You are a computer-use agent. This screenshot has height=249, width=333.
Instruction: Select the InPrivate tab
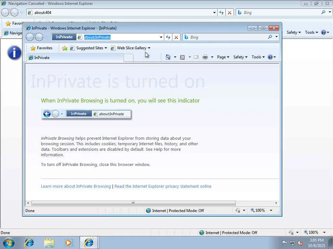[x=75, y=58]
